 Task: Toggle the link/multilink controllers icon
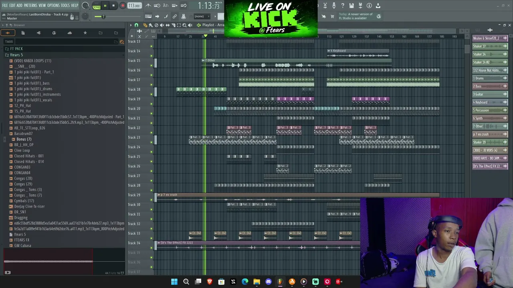[175, 16]
